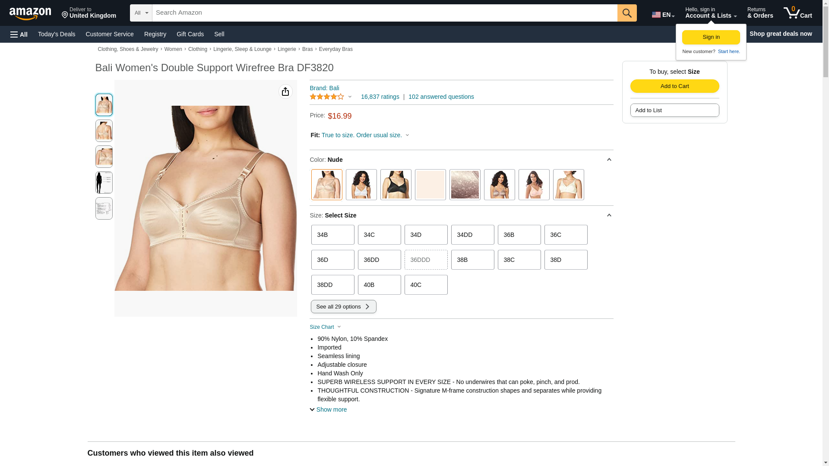The width and height of the screenshot is (829, 466).
Task: Open Gift Cards in navigation bar
Action: [x=190, y=34]
